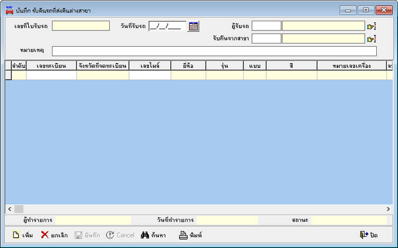Click the รุ่น column header
398x248 pixels.
pyautogui.click(x=225, y=65)
